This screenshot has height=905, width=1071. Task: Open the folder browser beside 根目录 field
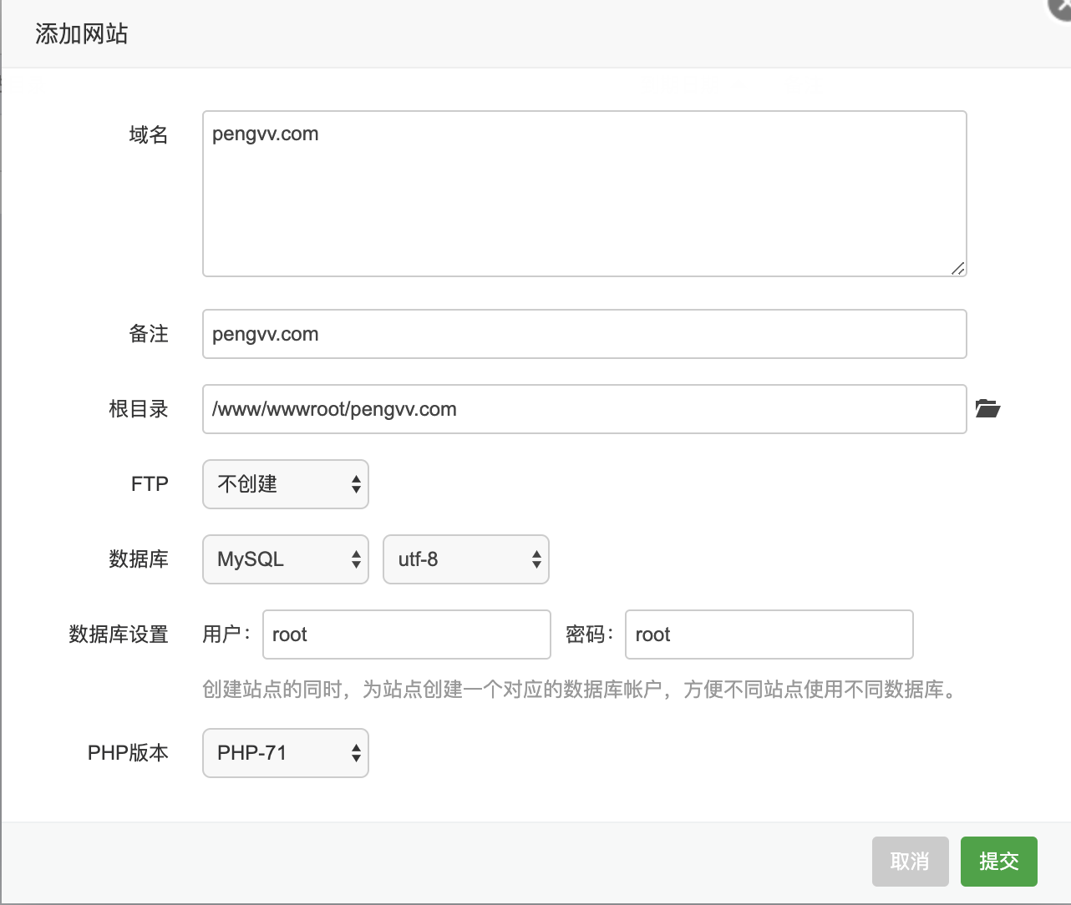click(988, 408)
